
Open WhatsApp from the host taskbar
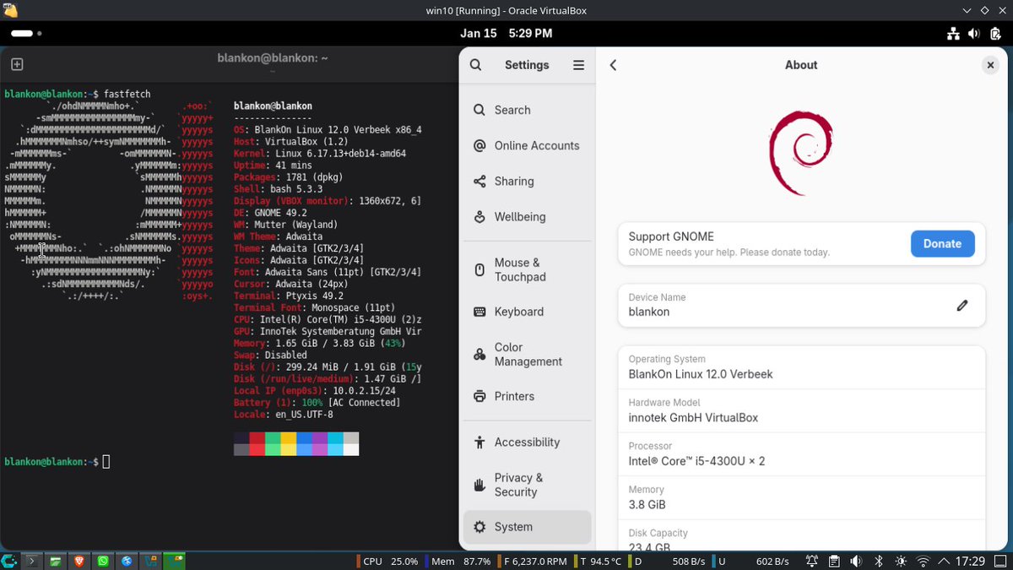pos(104,561)
